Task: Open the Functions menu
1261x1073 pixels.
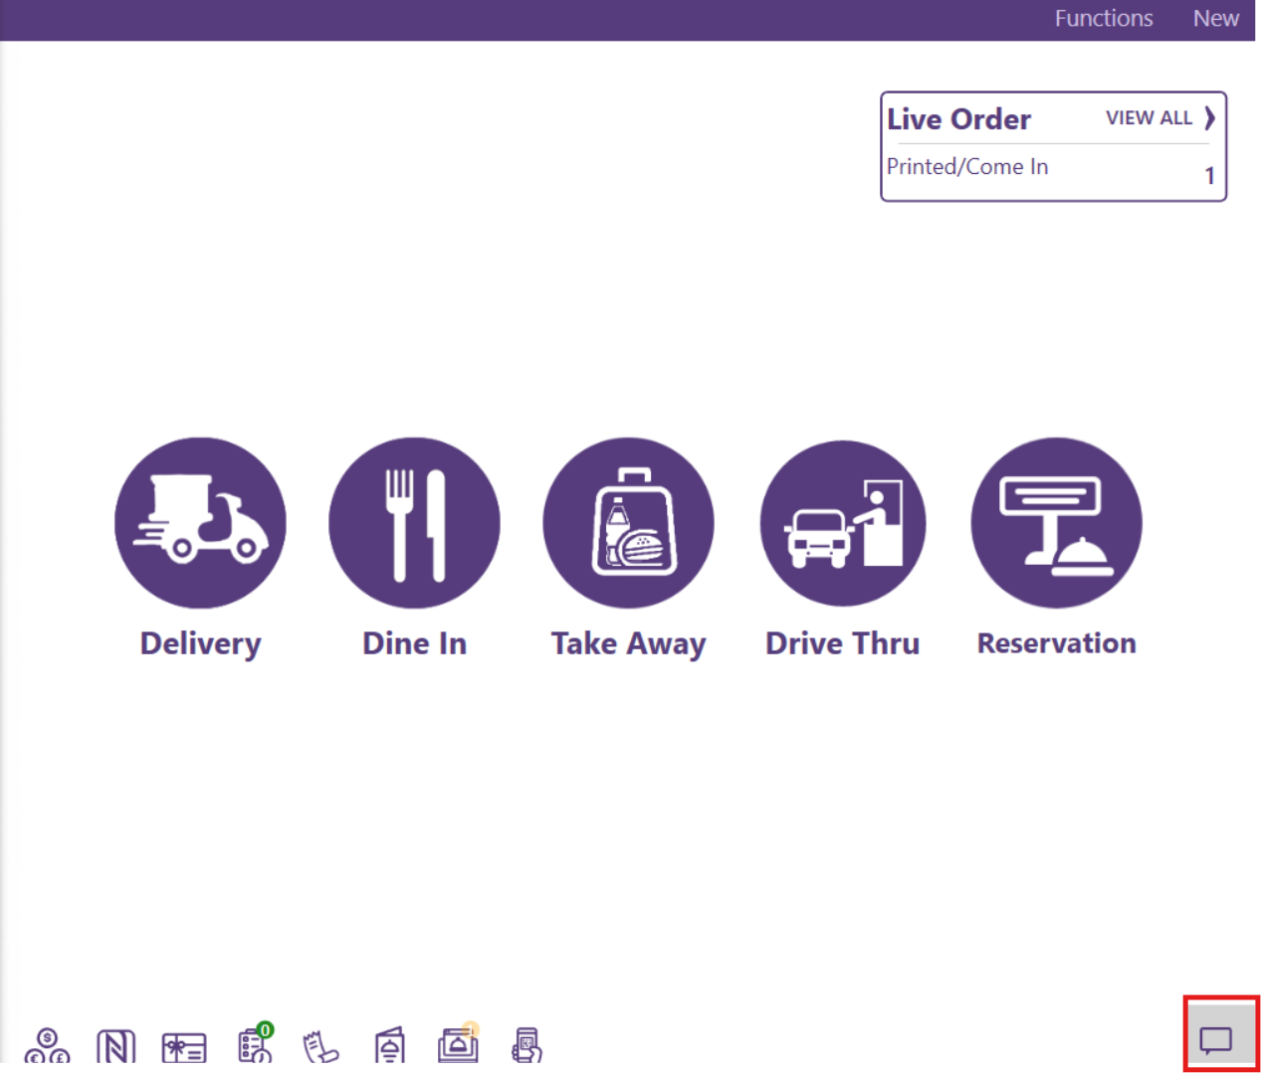Action: [x=1103, y=19]
